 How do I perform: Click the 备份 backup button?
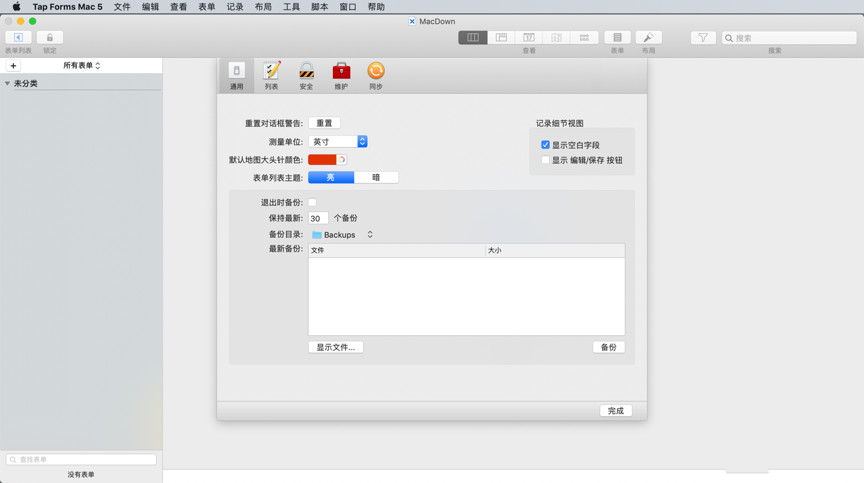[609, 347]
